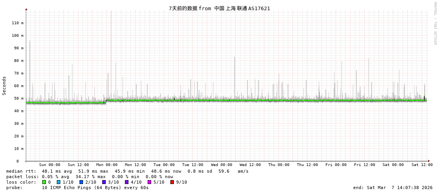439x193 pixels.
Task: Click the 'Mon 00:00' x-axis label
Action: pos(107,165)
